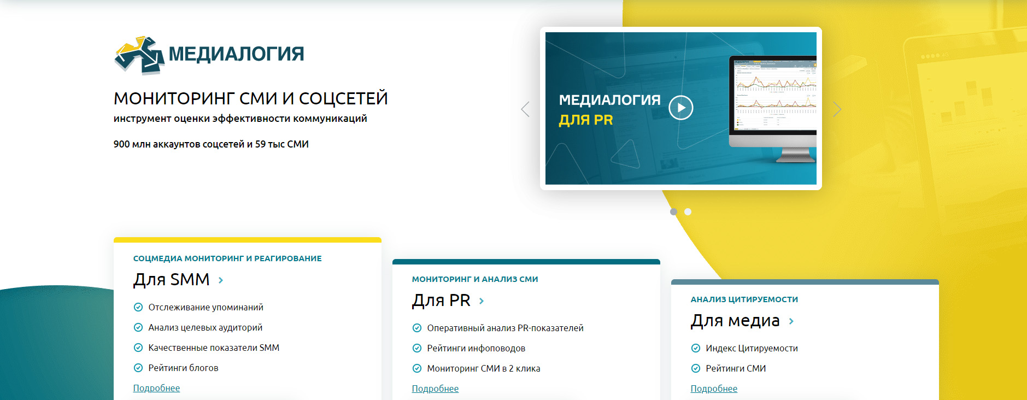Click checkmark icon beside Мониторинг СМИ в 2 клика

point(417,368)
